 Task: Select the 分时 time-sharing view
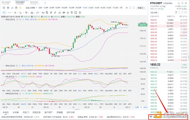point(40,8)
